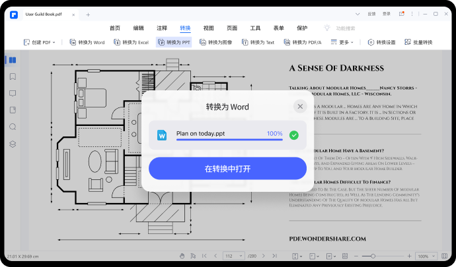Screen dimensions: 456x267
Task: Open the notification message icon
Action: coord(402,14)
